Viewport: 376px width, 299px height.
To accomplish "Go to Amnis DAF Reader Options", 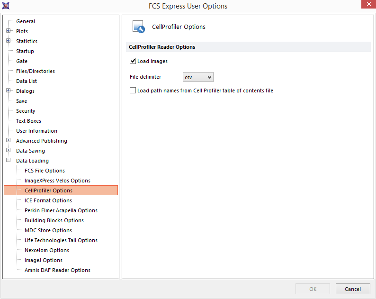I will (x=57, y=270).
